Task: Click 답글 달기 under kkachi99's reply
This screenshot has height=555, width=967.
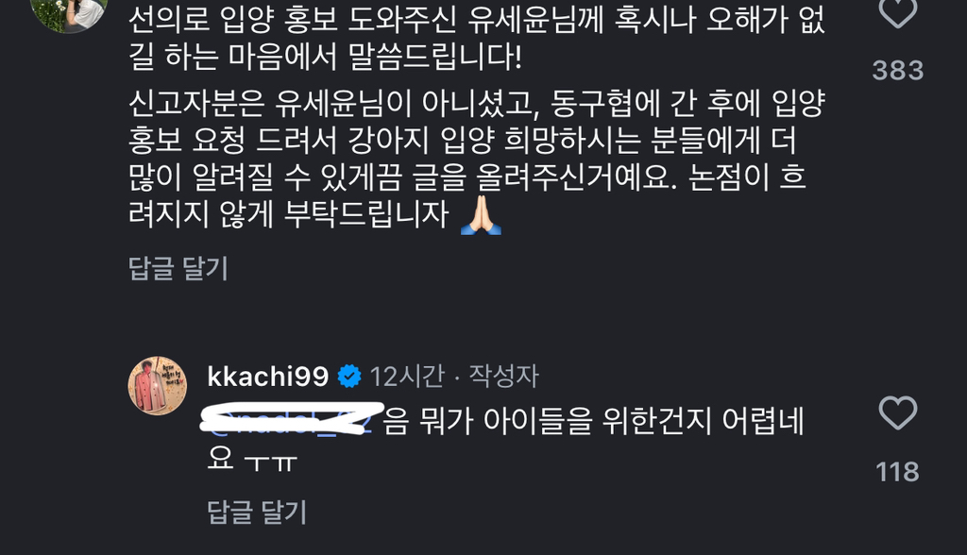Action: pyautogui.click(x=257, y=512)
